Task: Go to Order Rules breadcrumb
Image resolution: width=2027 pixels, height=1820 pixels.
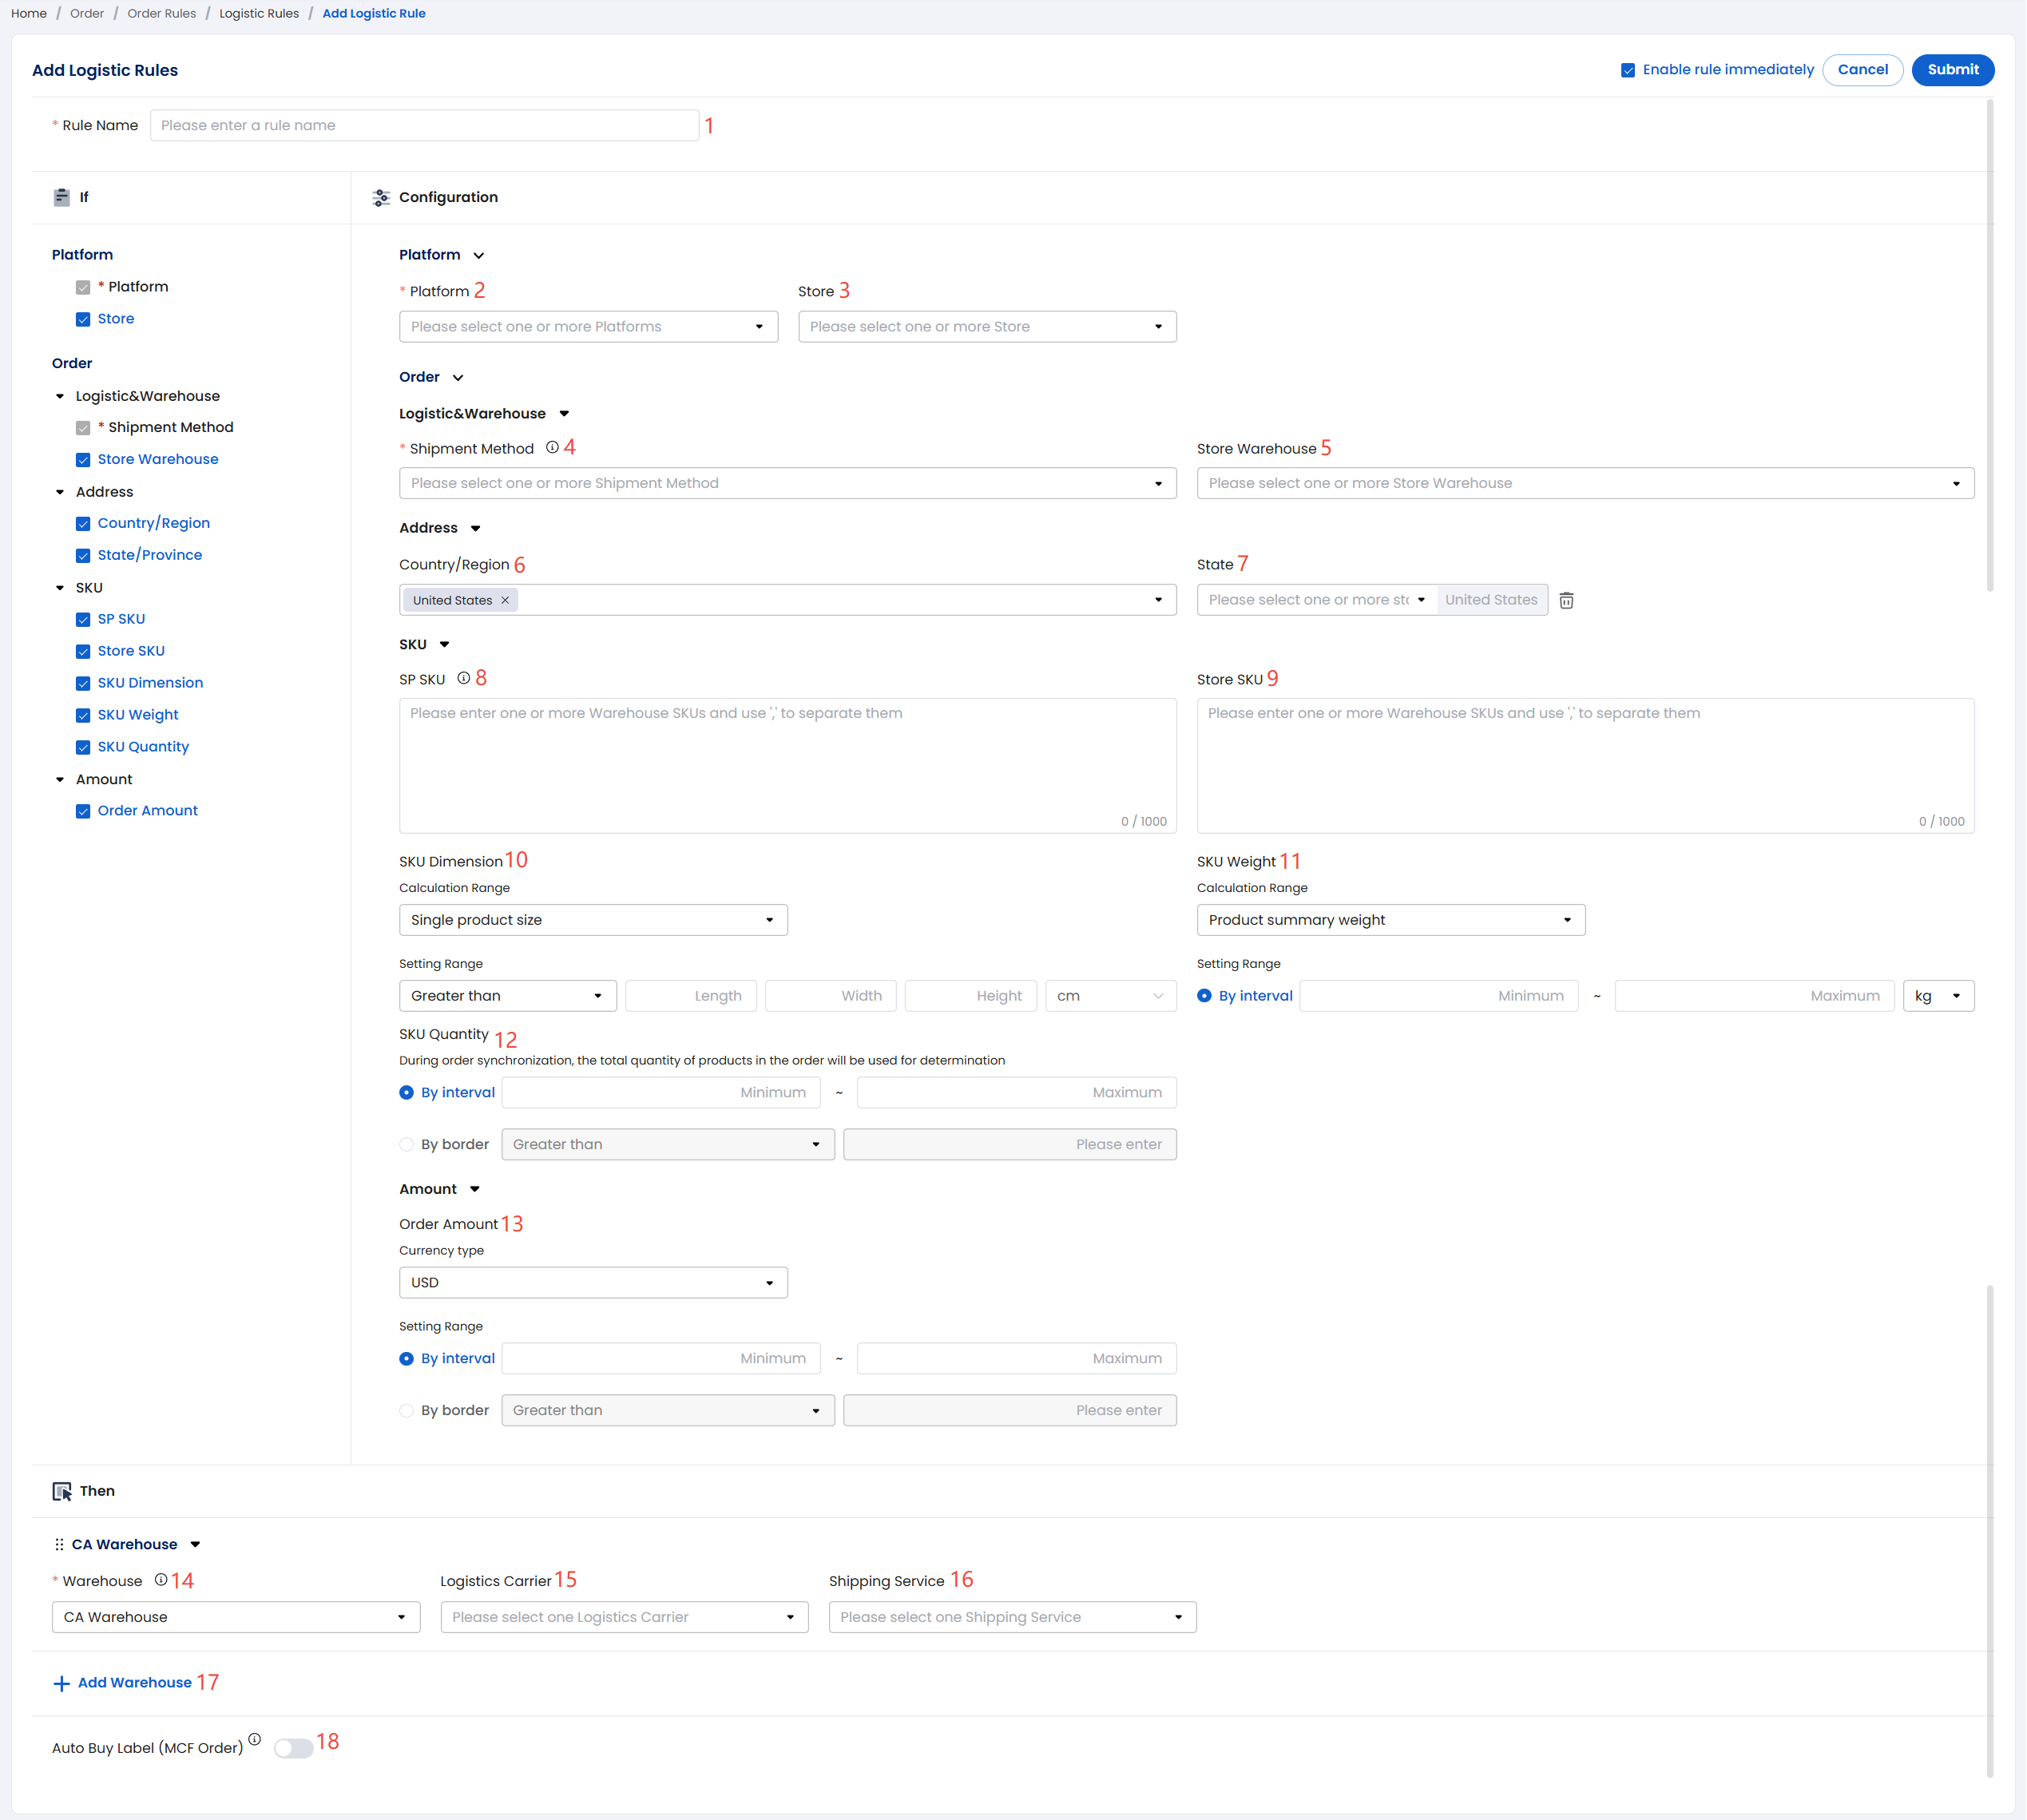Action: (162, 13)
